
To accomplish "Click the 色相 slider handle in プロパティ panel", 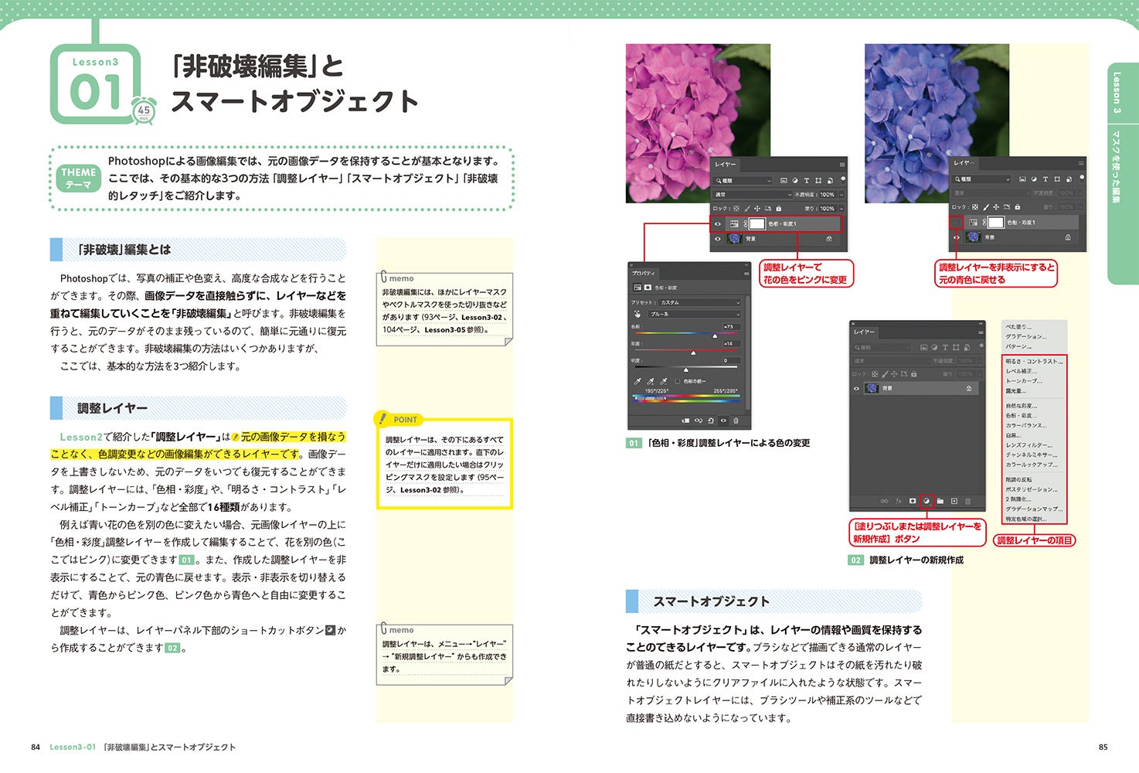I will pyautogui.click(x=714, y=337).
